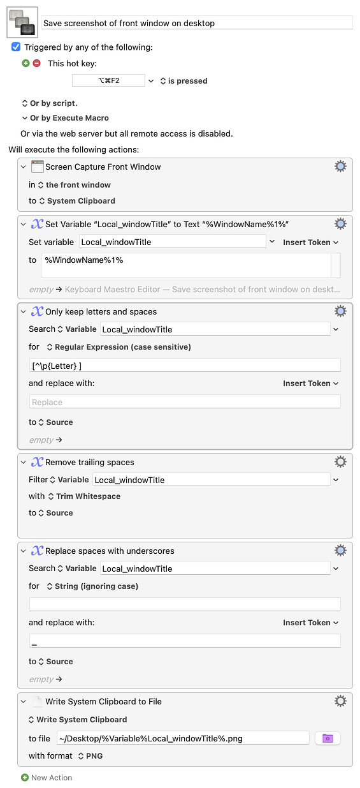Change Search Variable source in 'Only keep letters'

pos(77,329)
